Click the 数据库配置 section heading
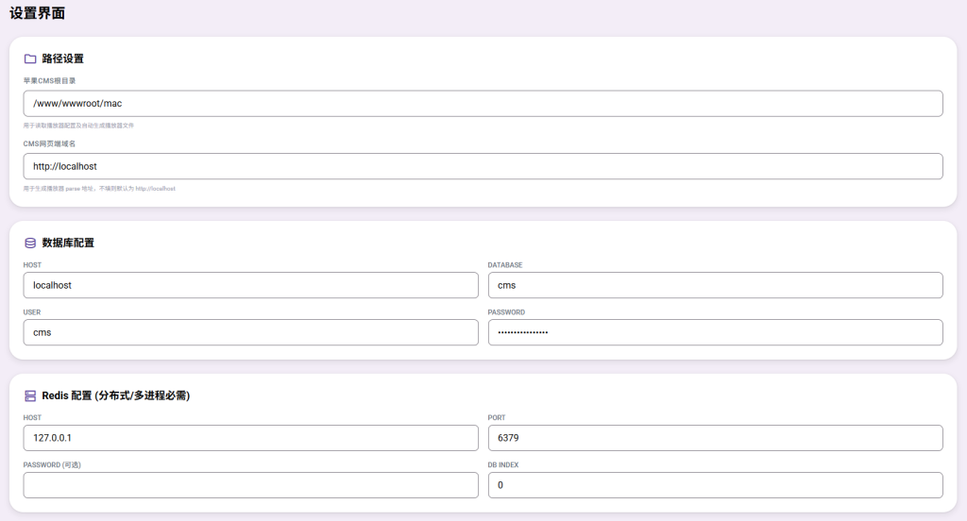This screenshot has width=967, height=521. [x=68, y=243]
